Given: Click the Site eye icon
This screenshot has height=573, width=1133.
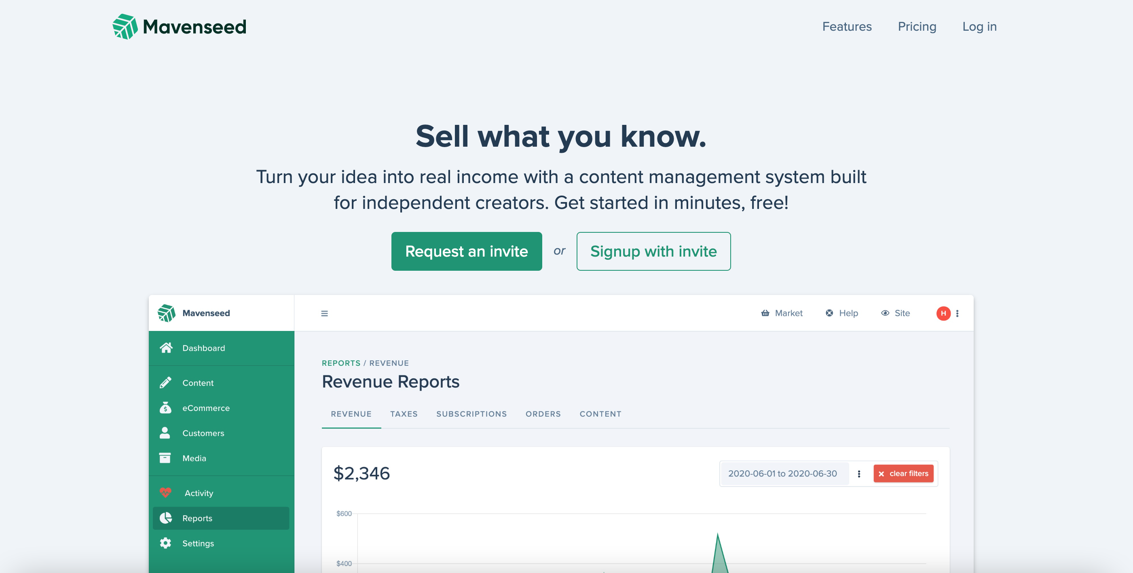Looking at the screenshot, I should coord(885,313).
